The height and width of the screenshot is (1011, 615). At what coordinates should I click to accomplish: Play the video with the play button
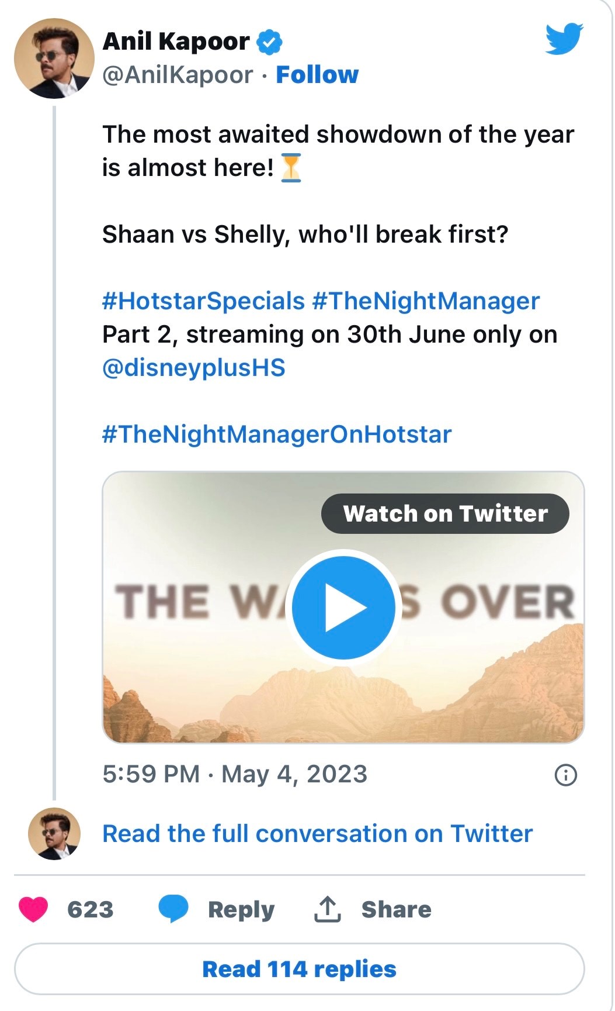coord(343,608)
